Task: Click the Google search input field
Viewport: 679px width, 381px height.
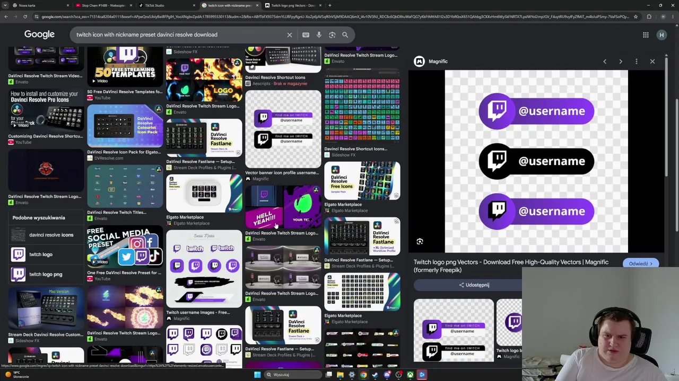Action: pos(178,35)
